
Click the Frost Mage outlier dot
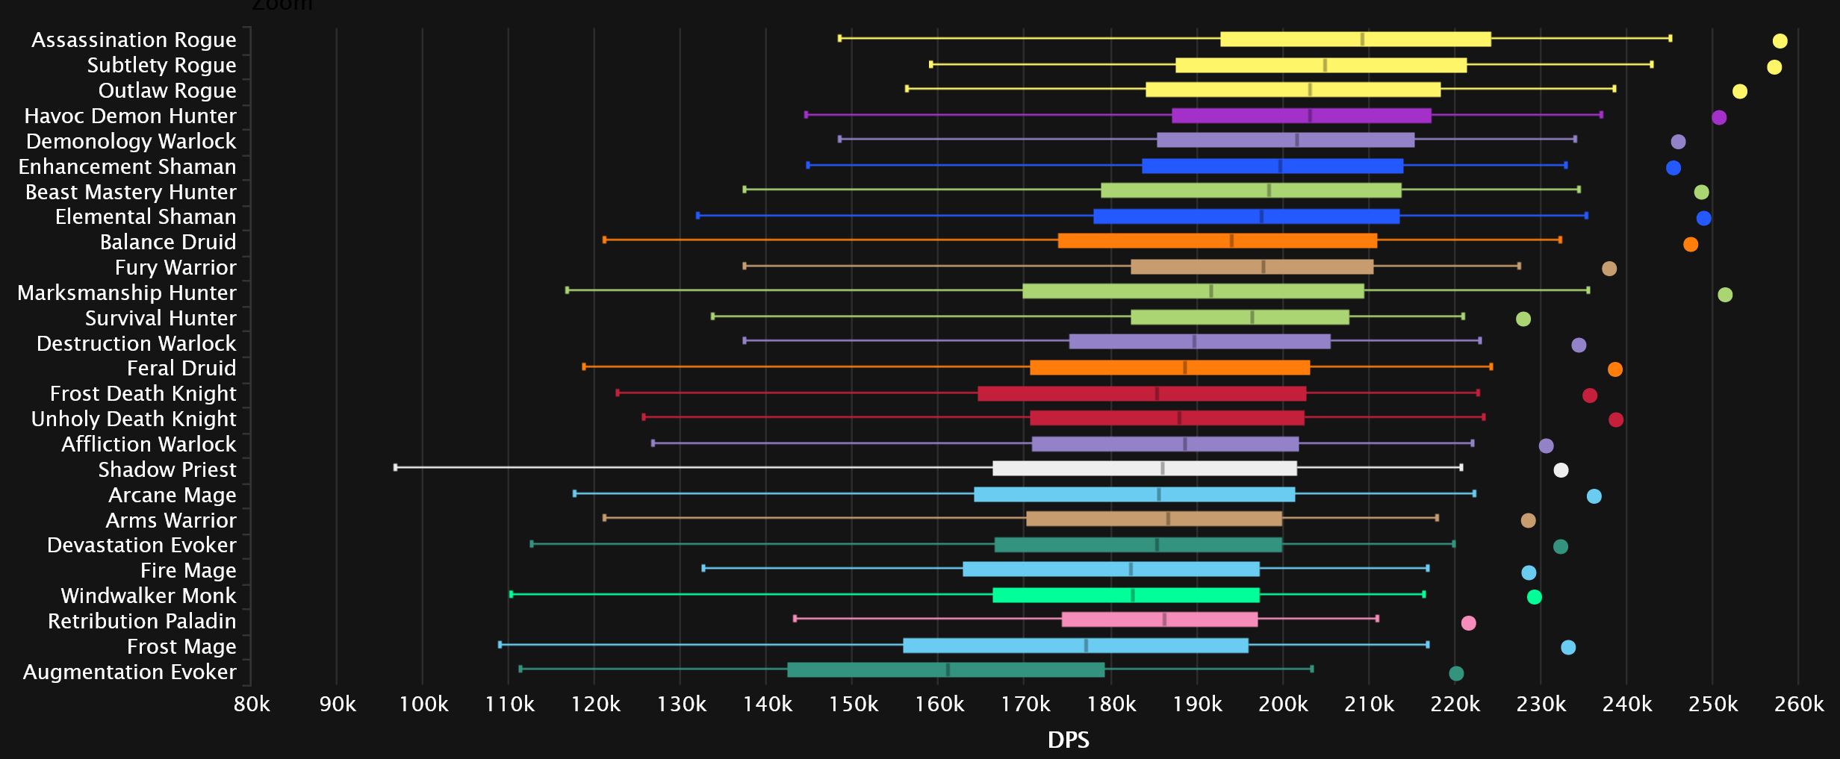[1568, 647]
